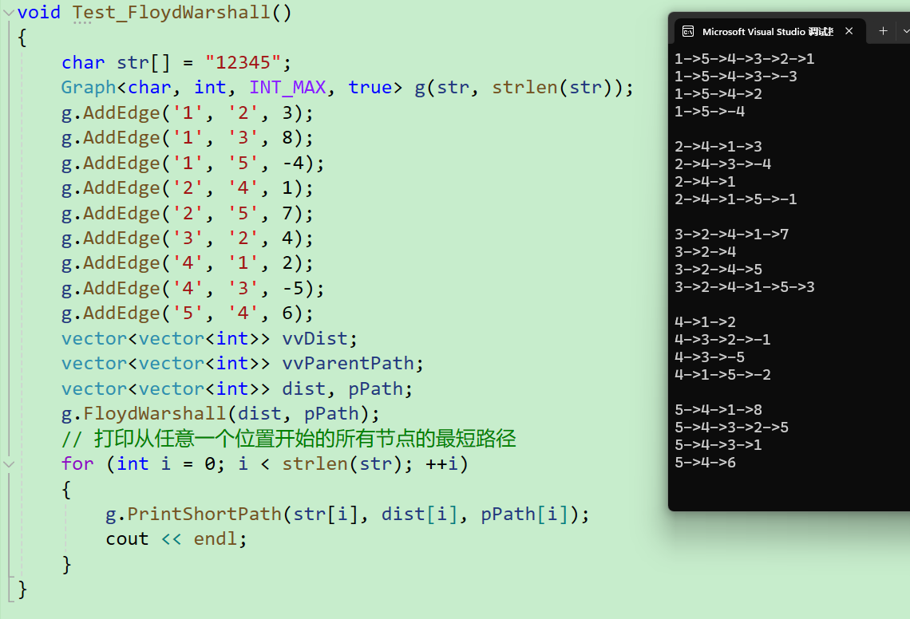Click the line g.AddEdge('1', '3', 8)
Viewport: 910px width, 619px height.
(x=187, y=137)
